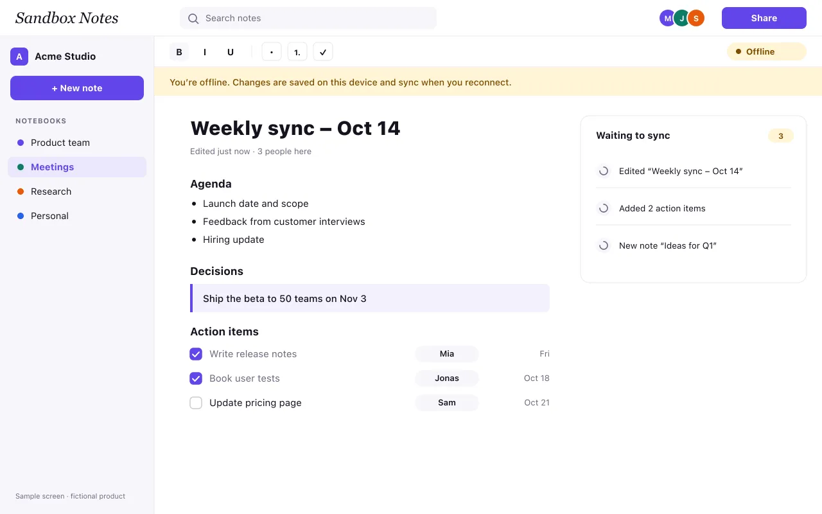The height and width of the screenshot is (514, 822).
Task: Create a new note
Action: [x=77, y=88]
